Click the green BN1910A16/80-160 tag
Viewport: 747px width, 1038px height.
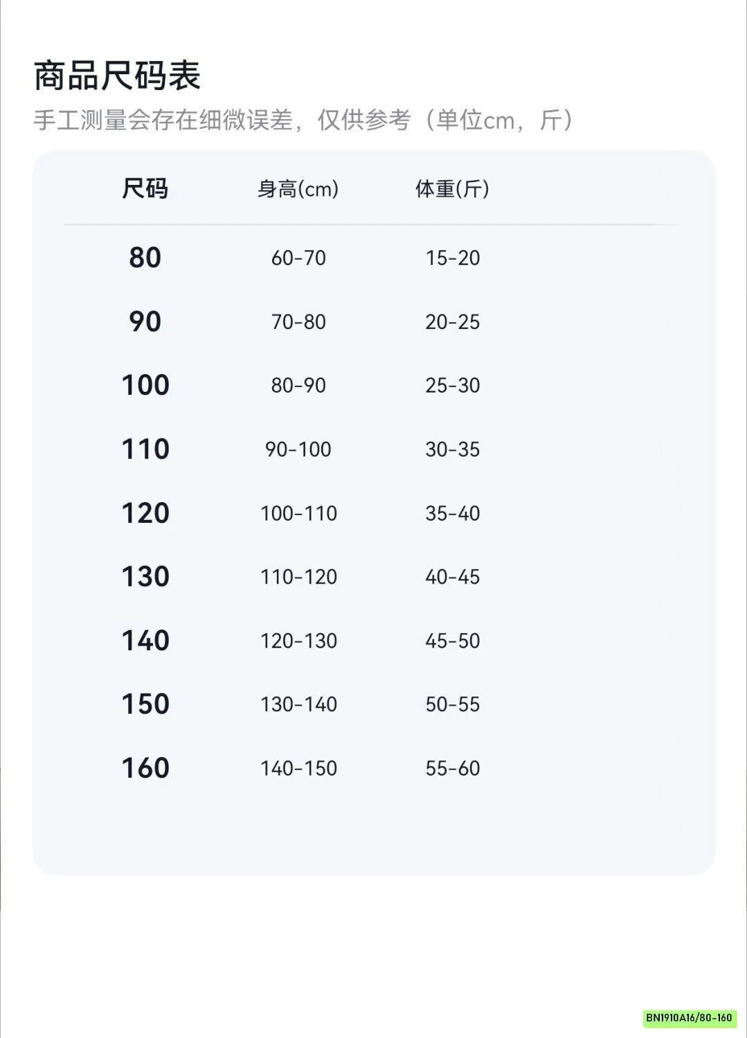tap(689, 1017)
